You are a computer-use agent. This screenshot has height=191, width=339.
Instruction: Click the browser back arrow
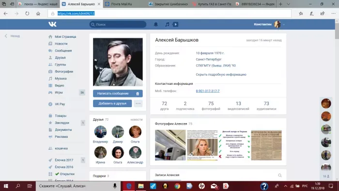(x=6, y=14)
